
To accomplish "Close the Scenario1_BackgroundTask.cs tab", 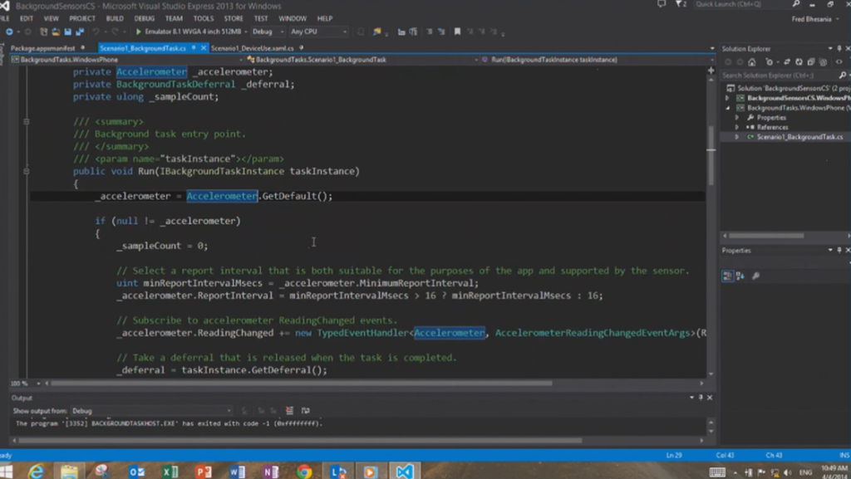I will click(x=204, y=47).
